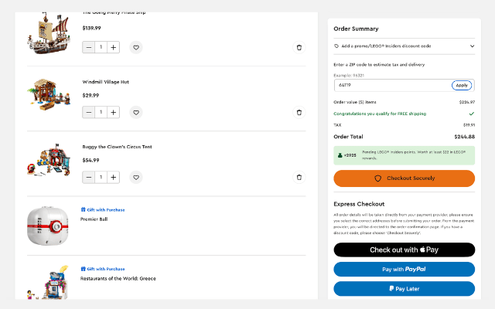Click the Gift with Purchase label on Premier Ball
Image resolution: width=495 pixels, height=309 pixels.
pos(103,209)
